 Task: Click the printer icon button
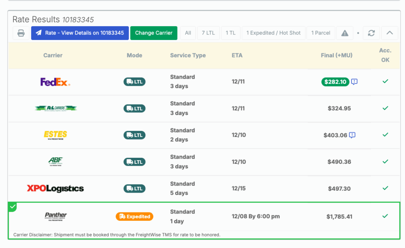[x=21, y=33]
